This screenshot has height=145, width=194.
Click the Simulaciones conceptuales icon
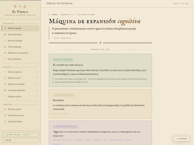[5, 53]
